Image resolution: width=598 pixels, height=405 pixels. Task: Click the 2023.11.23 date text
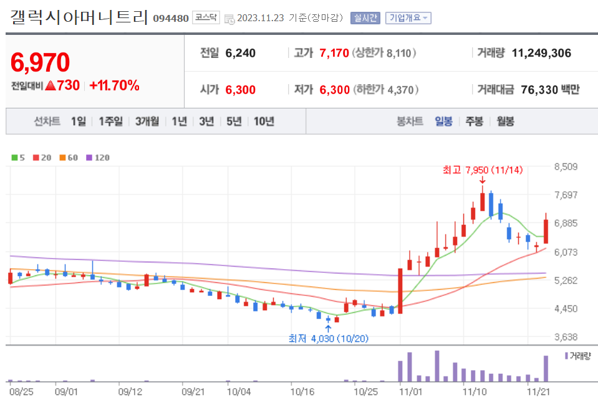(261, 18)
